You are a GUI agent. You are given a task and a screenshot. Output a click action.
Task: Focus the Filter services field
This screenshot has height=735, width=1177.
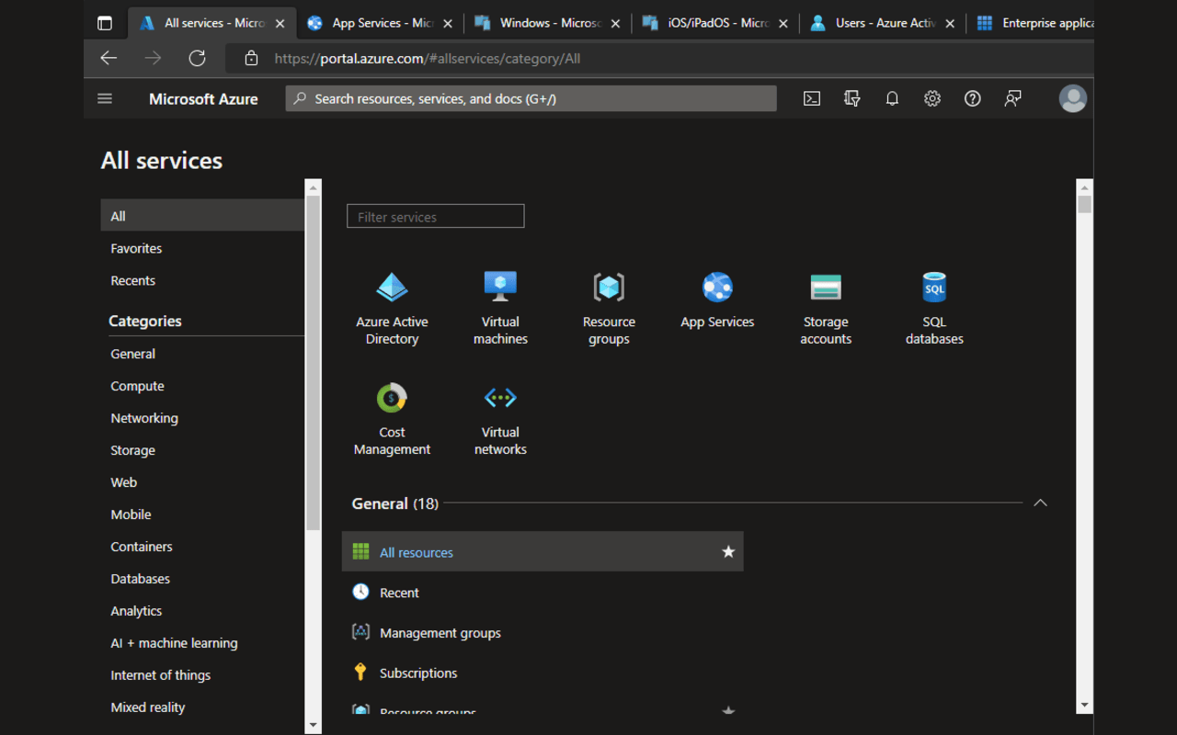click(x=435, y=216)
